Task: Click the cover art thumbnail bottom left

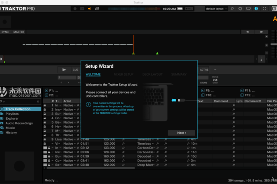Action: pyautogui.click(x=19, y=166)
